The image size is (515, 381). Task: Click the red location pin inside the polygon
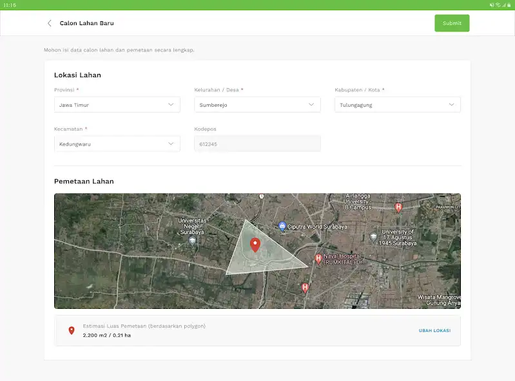(x=255, y=245)
